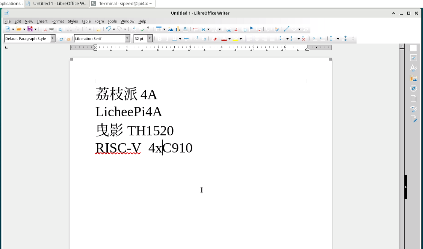Insert bookmark flag icon
Viewport: 423px width, 249px height.
[x=252, y=28]
